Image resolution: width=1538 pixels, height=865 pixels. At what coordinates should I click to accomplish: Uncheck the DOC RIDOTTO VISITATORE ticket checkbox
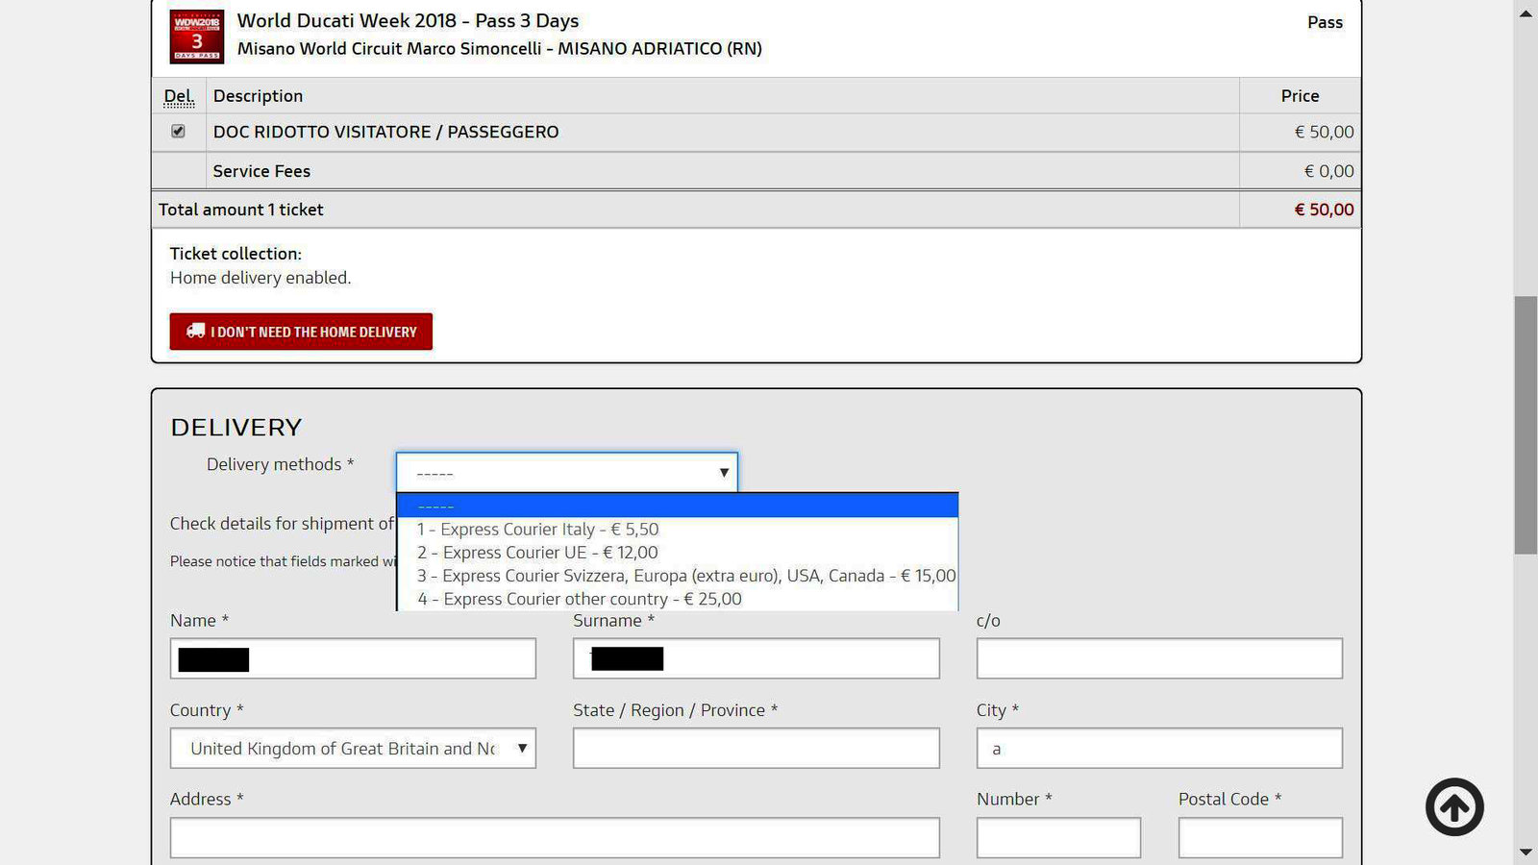(178, 132)
